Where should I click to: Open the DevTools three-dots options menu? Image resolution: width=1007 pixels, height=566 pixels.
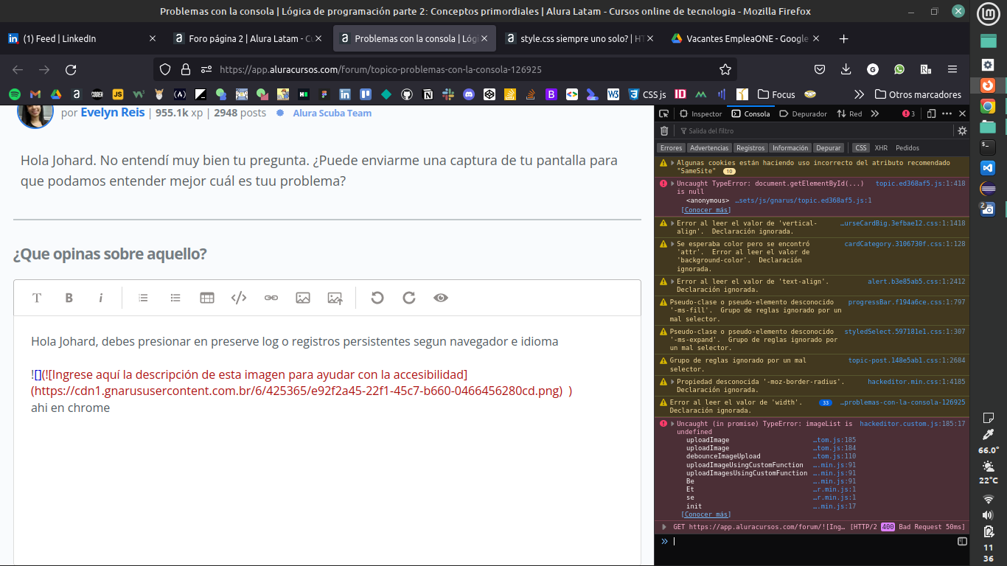pyautogui.click(x=947, y=113)
